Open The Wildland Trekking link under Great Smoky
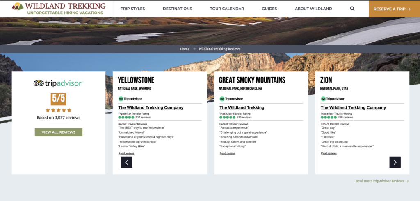This screenshot has width=420, height=201. pos(242,107)
